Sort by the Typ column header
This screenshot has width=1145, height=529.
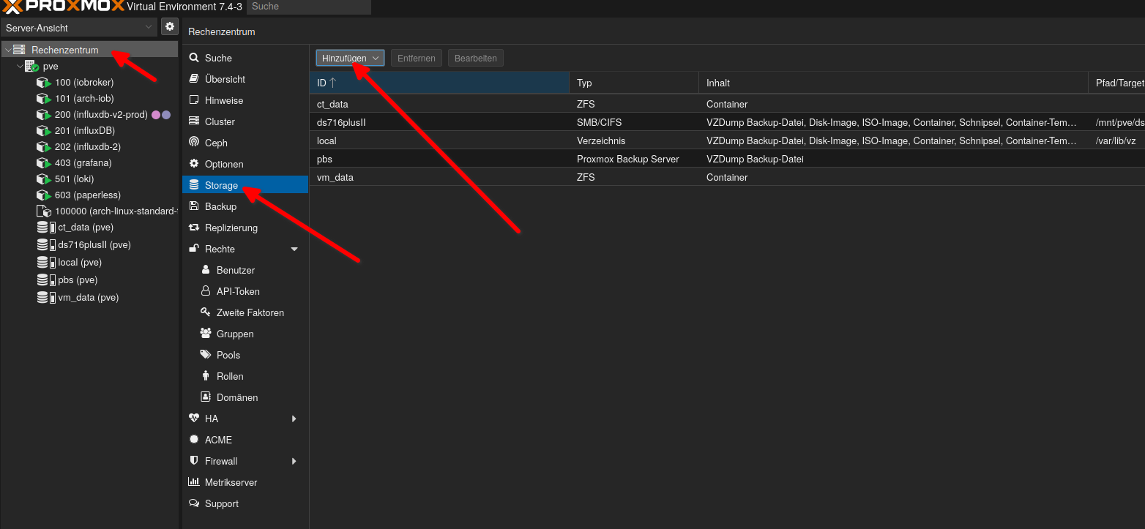point(634,83)
